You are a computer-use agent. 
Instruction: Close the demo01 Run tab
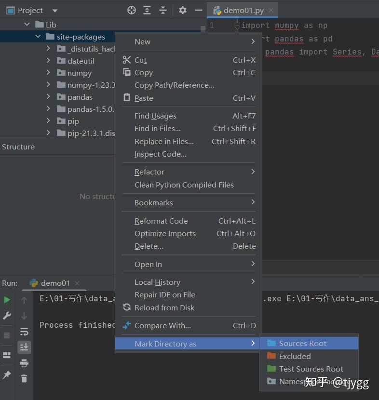click(77, 283)
